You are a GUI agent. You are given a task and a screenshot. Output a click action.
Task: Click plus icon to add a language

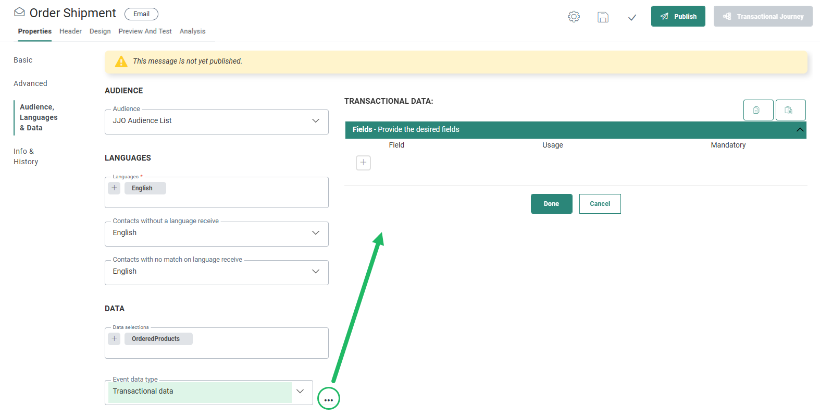click(115, 188)
